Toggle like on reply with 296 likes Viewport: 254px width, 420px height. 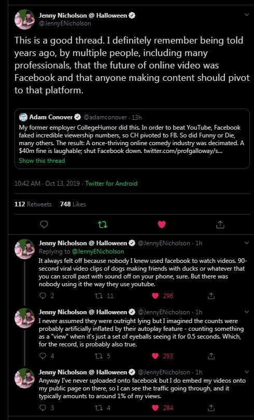(155, 296)
